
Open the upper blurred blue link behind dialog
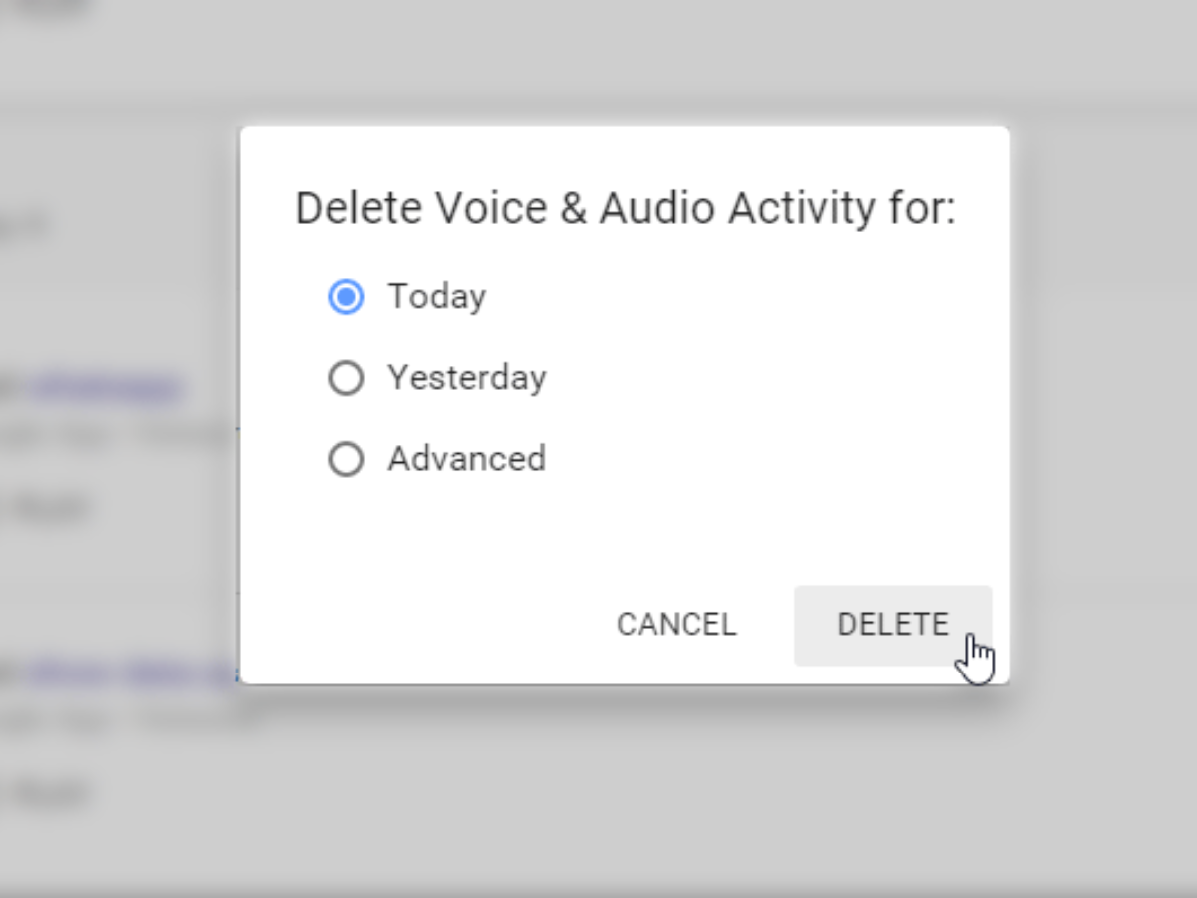pyautogui.click(x=105, y=387)
